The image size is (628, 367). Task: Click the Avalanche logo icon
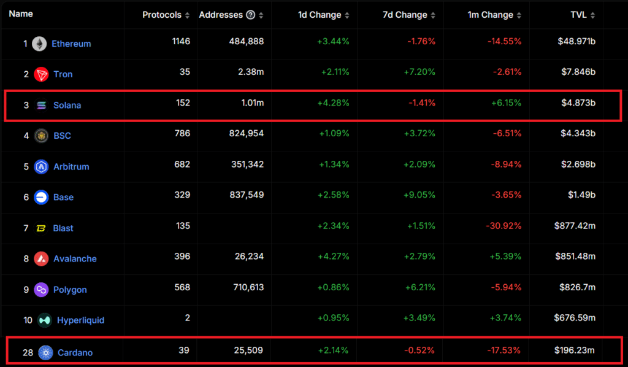click(x=41, y=258)
